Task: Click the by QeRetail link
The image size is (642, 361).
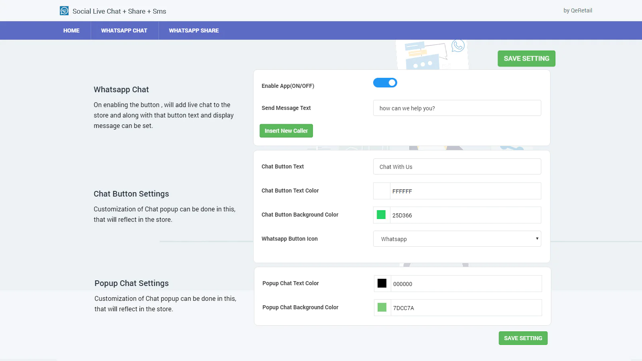Action: (578, 10)
